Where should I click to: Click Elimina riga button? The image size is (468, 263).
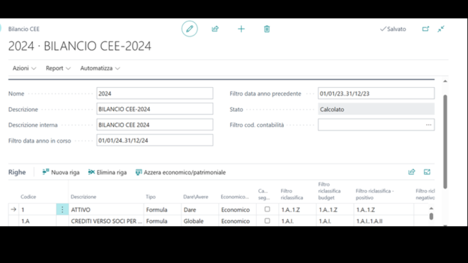point(107,172)
